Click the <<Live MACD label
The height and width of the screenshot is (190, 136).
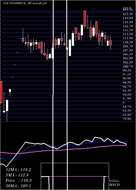pyautogui.click(x=115, y=183)
